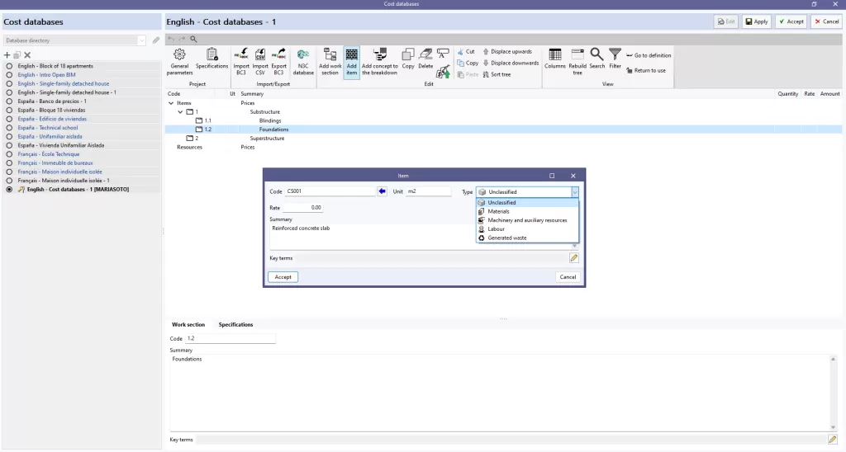Click Sort tree option
Viewport: 846px width, 452px height.
point(497,74)
